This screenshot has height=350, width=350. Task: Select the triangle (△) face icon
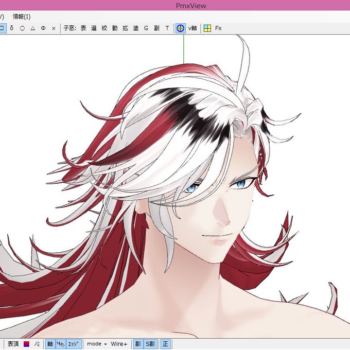[33, 28]
